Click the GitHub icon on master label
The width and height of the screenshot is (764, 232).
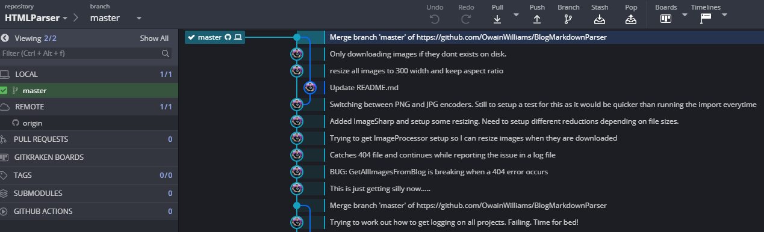pos(228,37)
